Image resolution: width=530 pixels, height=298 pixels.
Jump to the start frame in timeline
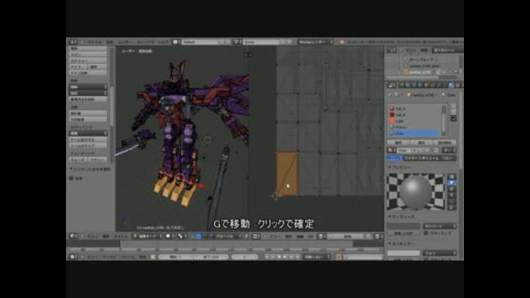267,257
